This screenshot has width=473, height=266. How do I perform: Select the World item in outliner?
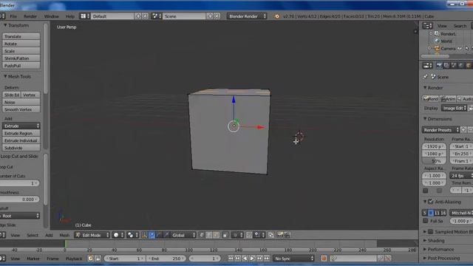(446, 41)
